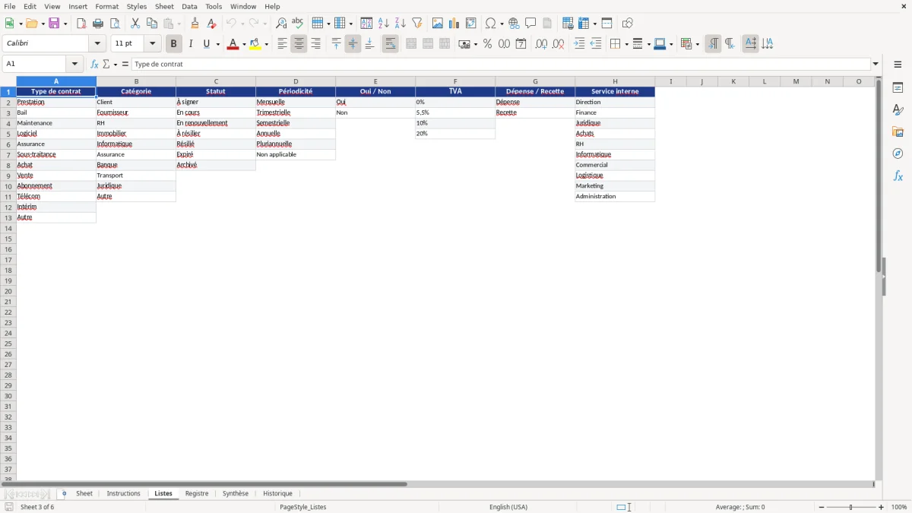The image size is (912, 513).
Task: Click the AutoFilter funnel icon
Action: tap(417, 23)
